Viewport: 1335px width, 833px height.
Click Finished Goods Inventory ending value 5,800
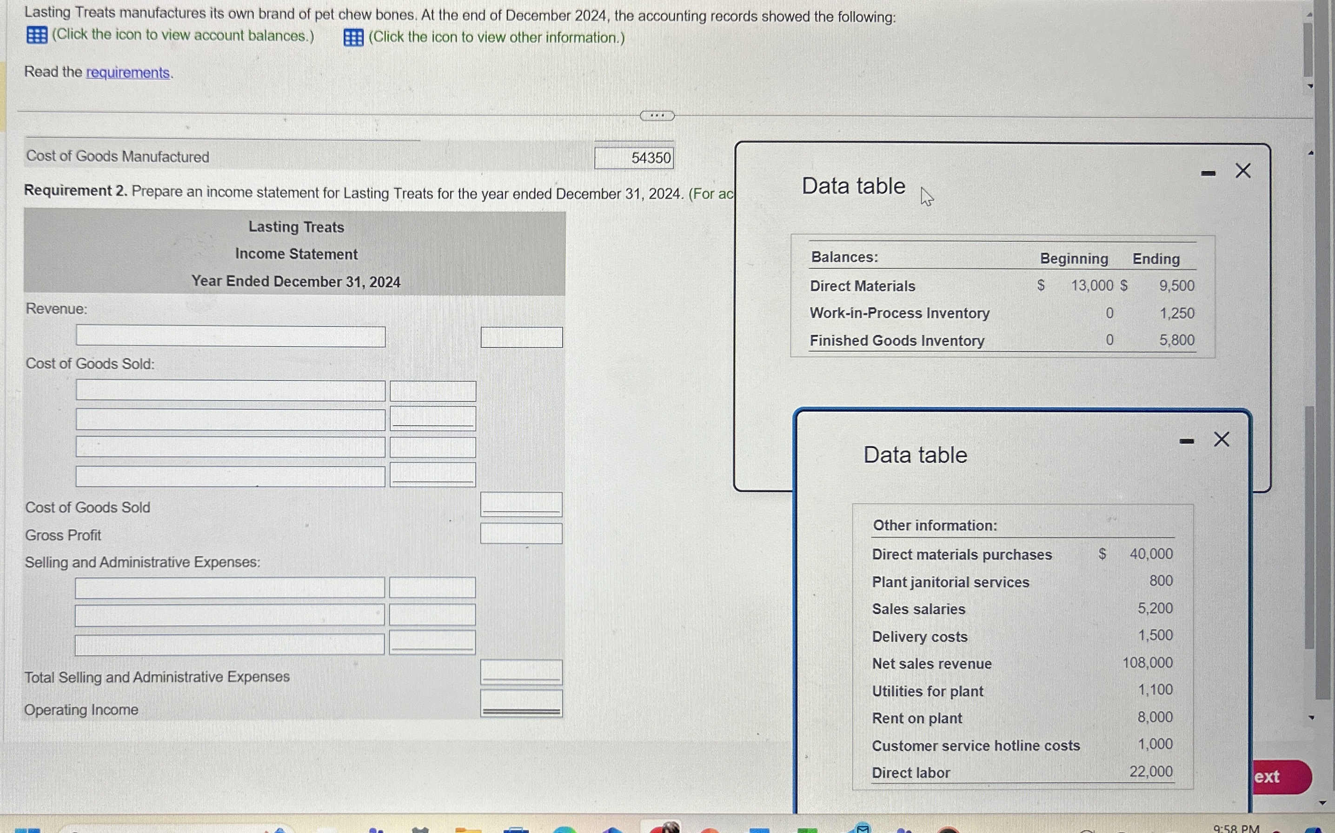click(1177, 340)
